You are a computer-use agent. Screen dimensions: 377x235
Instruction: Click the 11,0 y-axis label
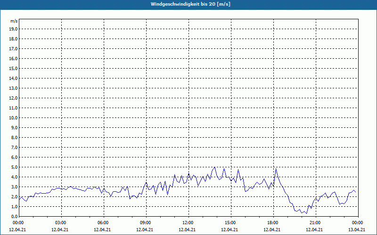(14, 108)
